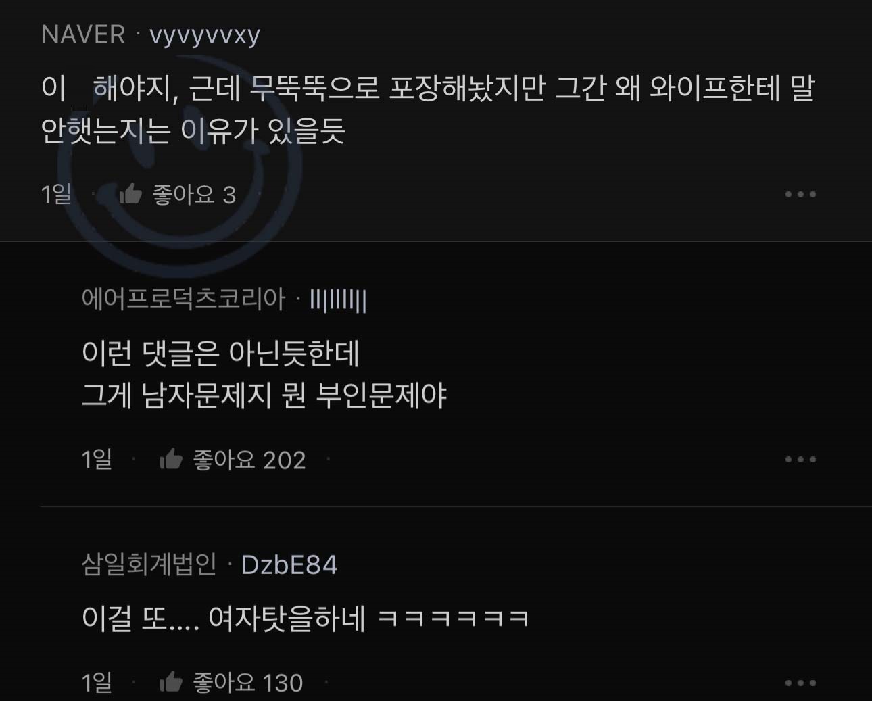This screenshot has height=701, width=872.
Task: Click the 1일 timestamp on vyvyvvxy's comment
Action: pyautogui.click(x=56, y=194)
